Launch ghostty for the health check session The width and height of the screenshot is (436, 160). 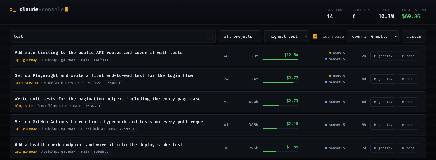pyautogui.click(x=383, y=148)
